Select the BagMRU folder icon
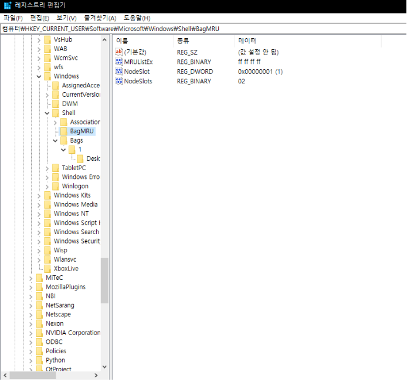Image resolution: width=407 pixels, height=382 pixels. click(63, 131)
